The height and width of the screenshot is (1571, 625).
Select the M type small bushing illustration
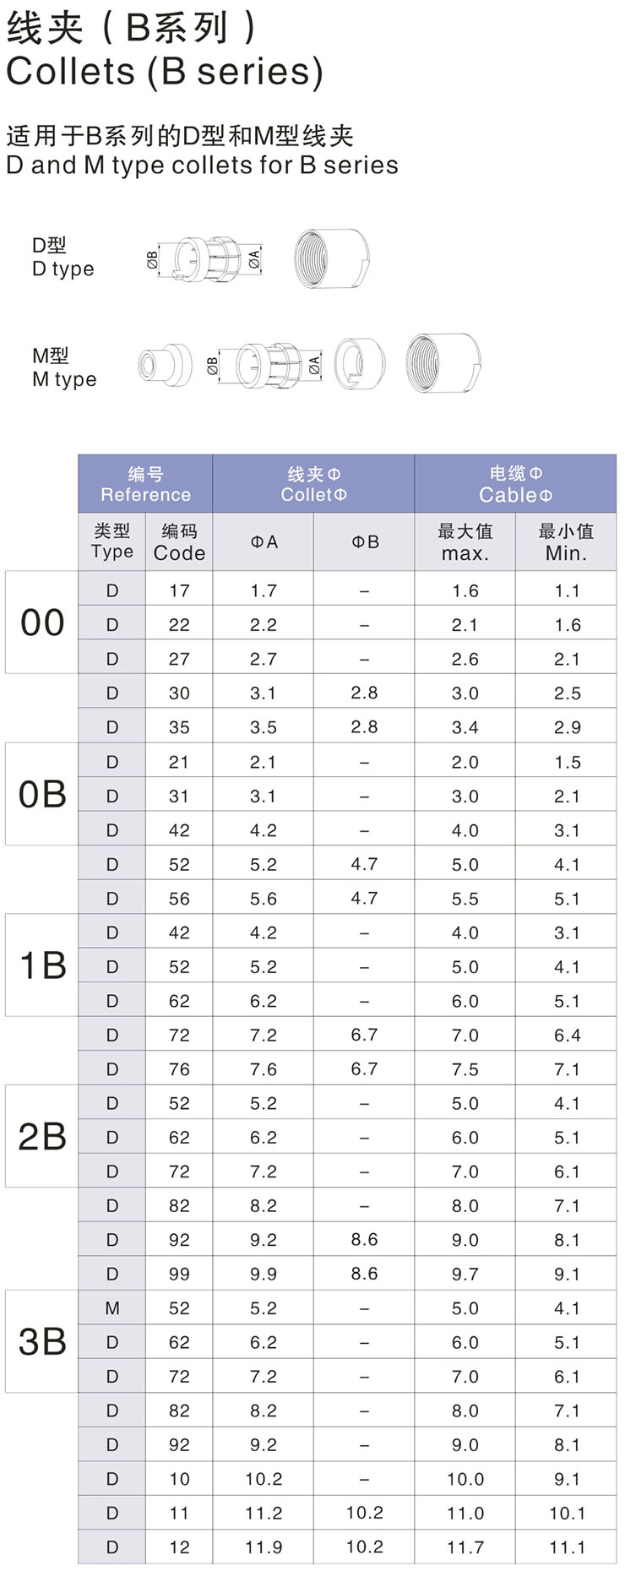(x=165, y=366)
